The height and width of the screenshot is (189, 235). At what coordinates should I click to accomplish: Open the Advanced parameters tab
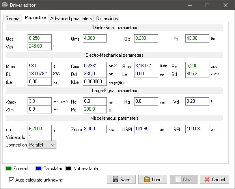pos(71,19)
